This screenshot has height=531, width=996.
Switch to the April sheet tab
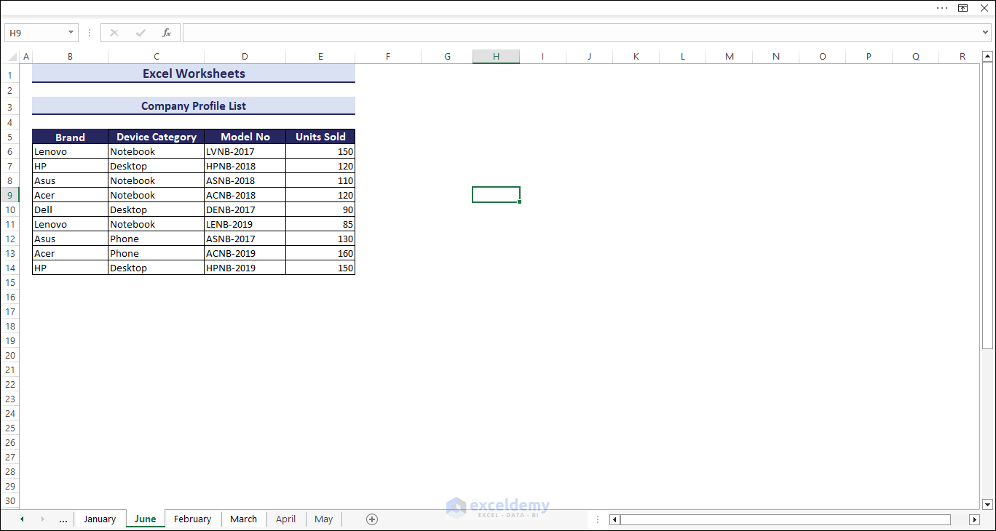[286, 519]
